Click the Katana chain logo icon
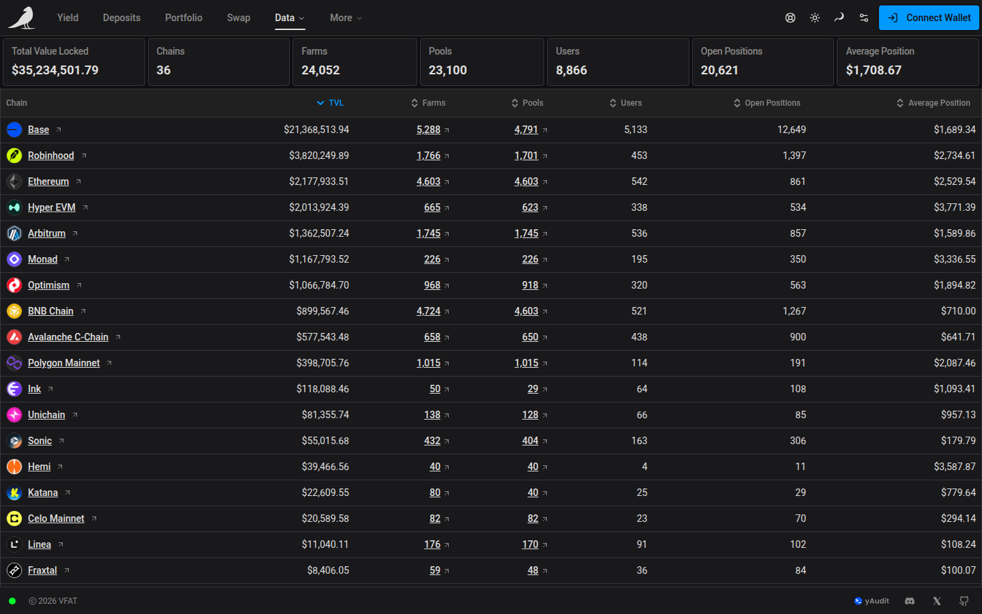The height and width of the screenshot is (614, 982). point(14,493)
